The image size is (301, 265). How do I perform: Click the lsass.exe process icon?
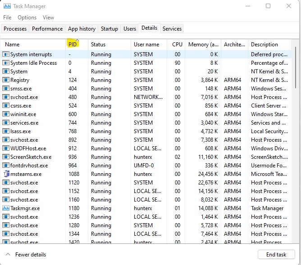point(6,131)
